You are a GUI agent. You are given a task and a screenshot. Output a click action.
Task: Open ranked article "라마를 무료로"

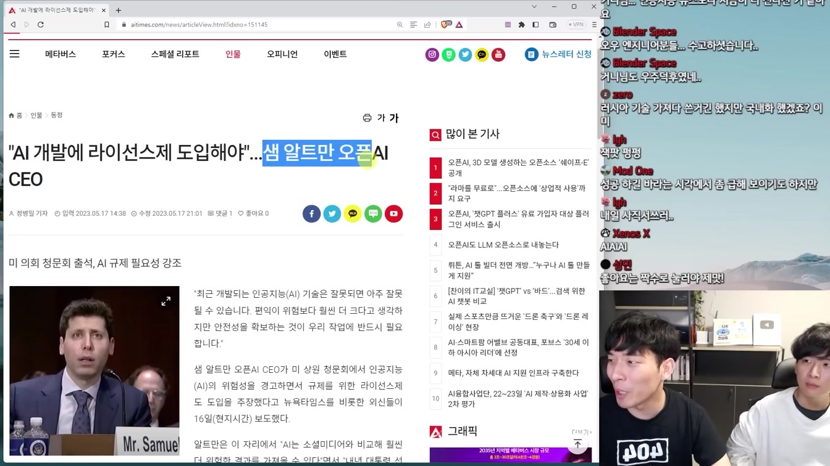517,194
